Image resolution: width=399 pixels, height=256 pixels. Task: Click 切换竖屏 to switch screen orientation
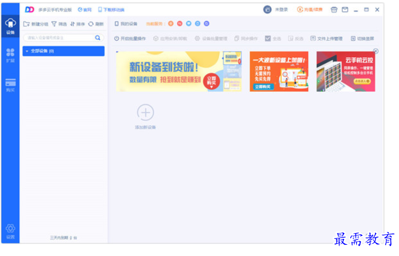point(363,38)
